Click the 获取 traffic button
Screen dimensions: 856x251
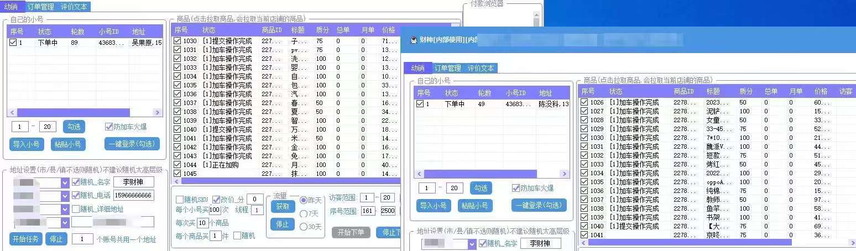pyautogui.click(x=282, y=206)
